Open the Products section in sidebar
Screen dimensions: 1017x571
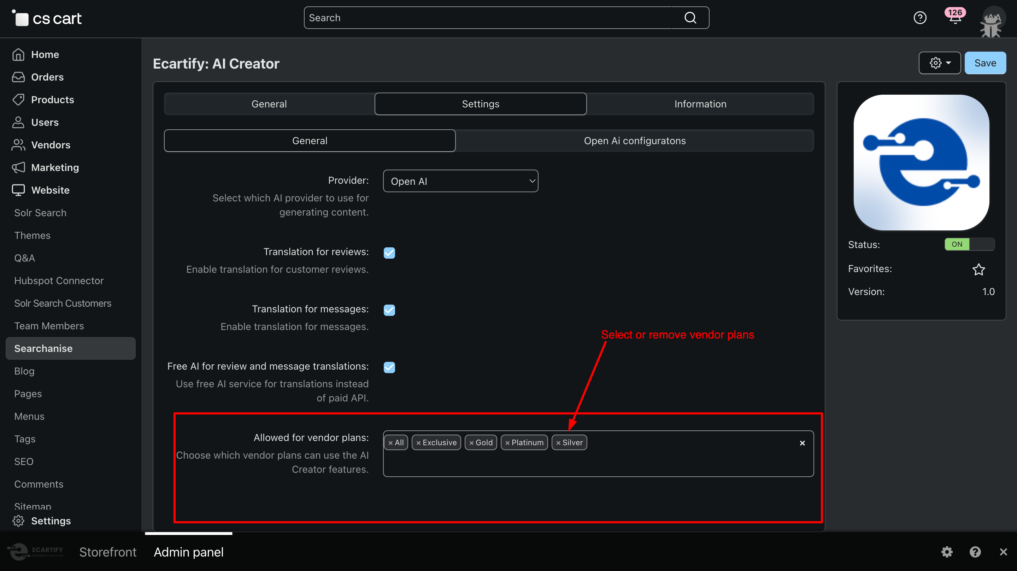(53, 100)
